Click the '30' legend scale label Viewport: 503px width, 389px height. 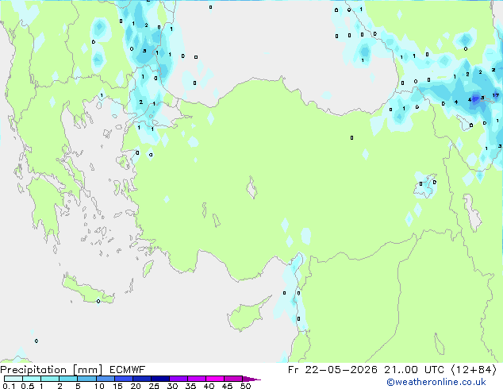click(172, 386)
